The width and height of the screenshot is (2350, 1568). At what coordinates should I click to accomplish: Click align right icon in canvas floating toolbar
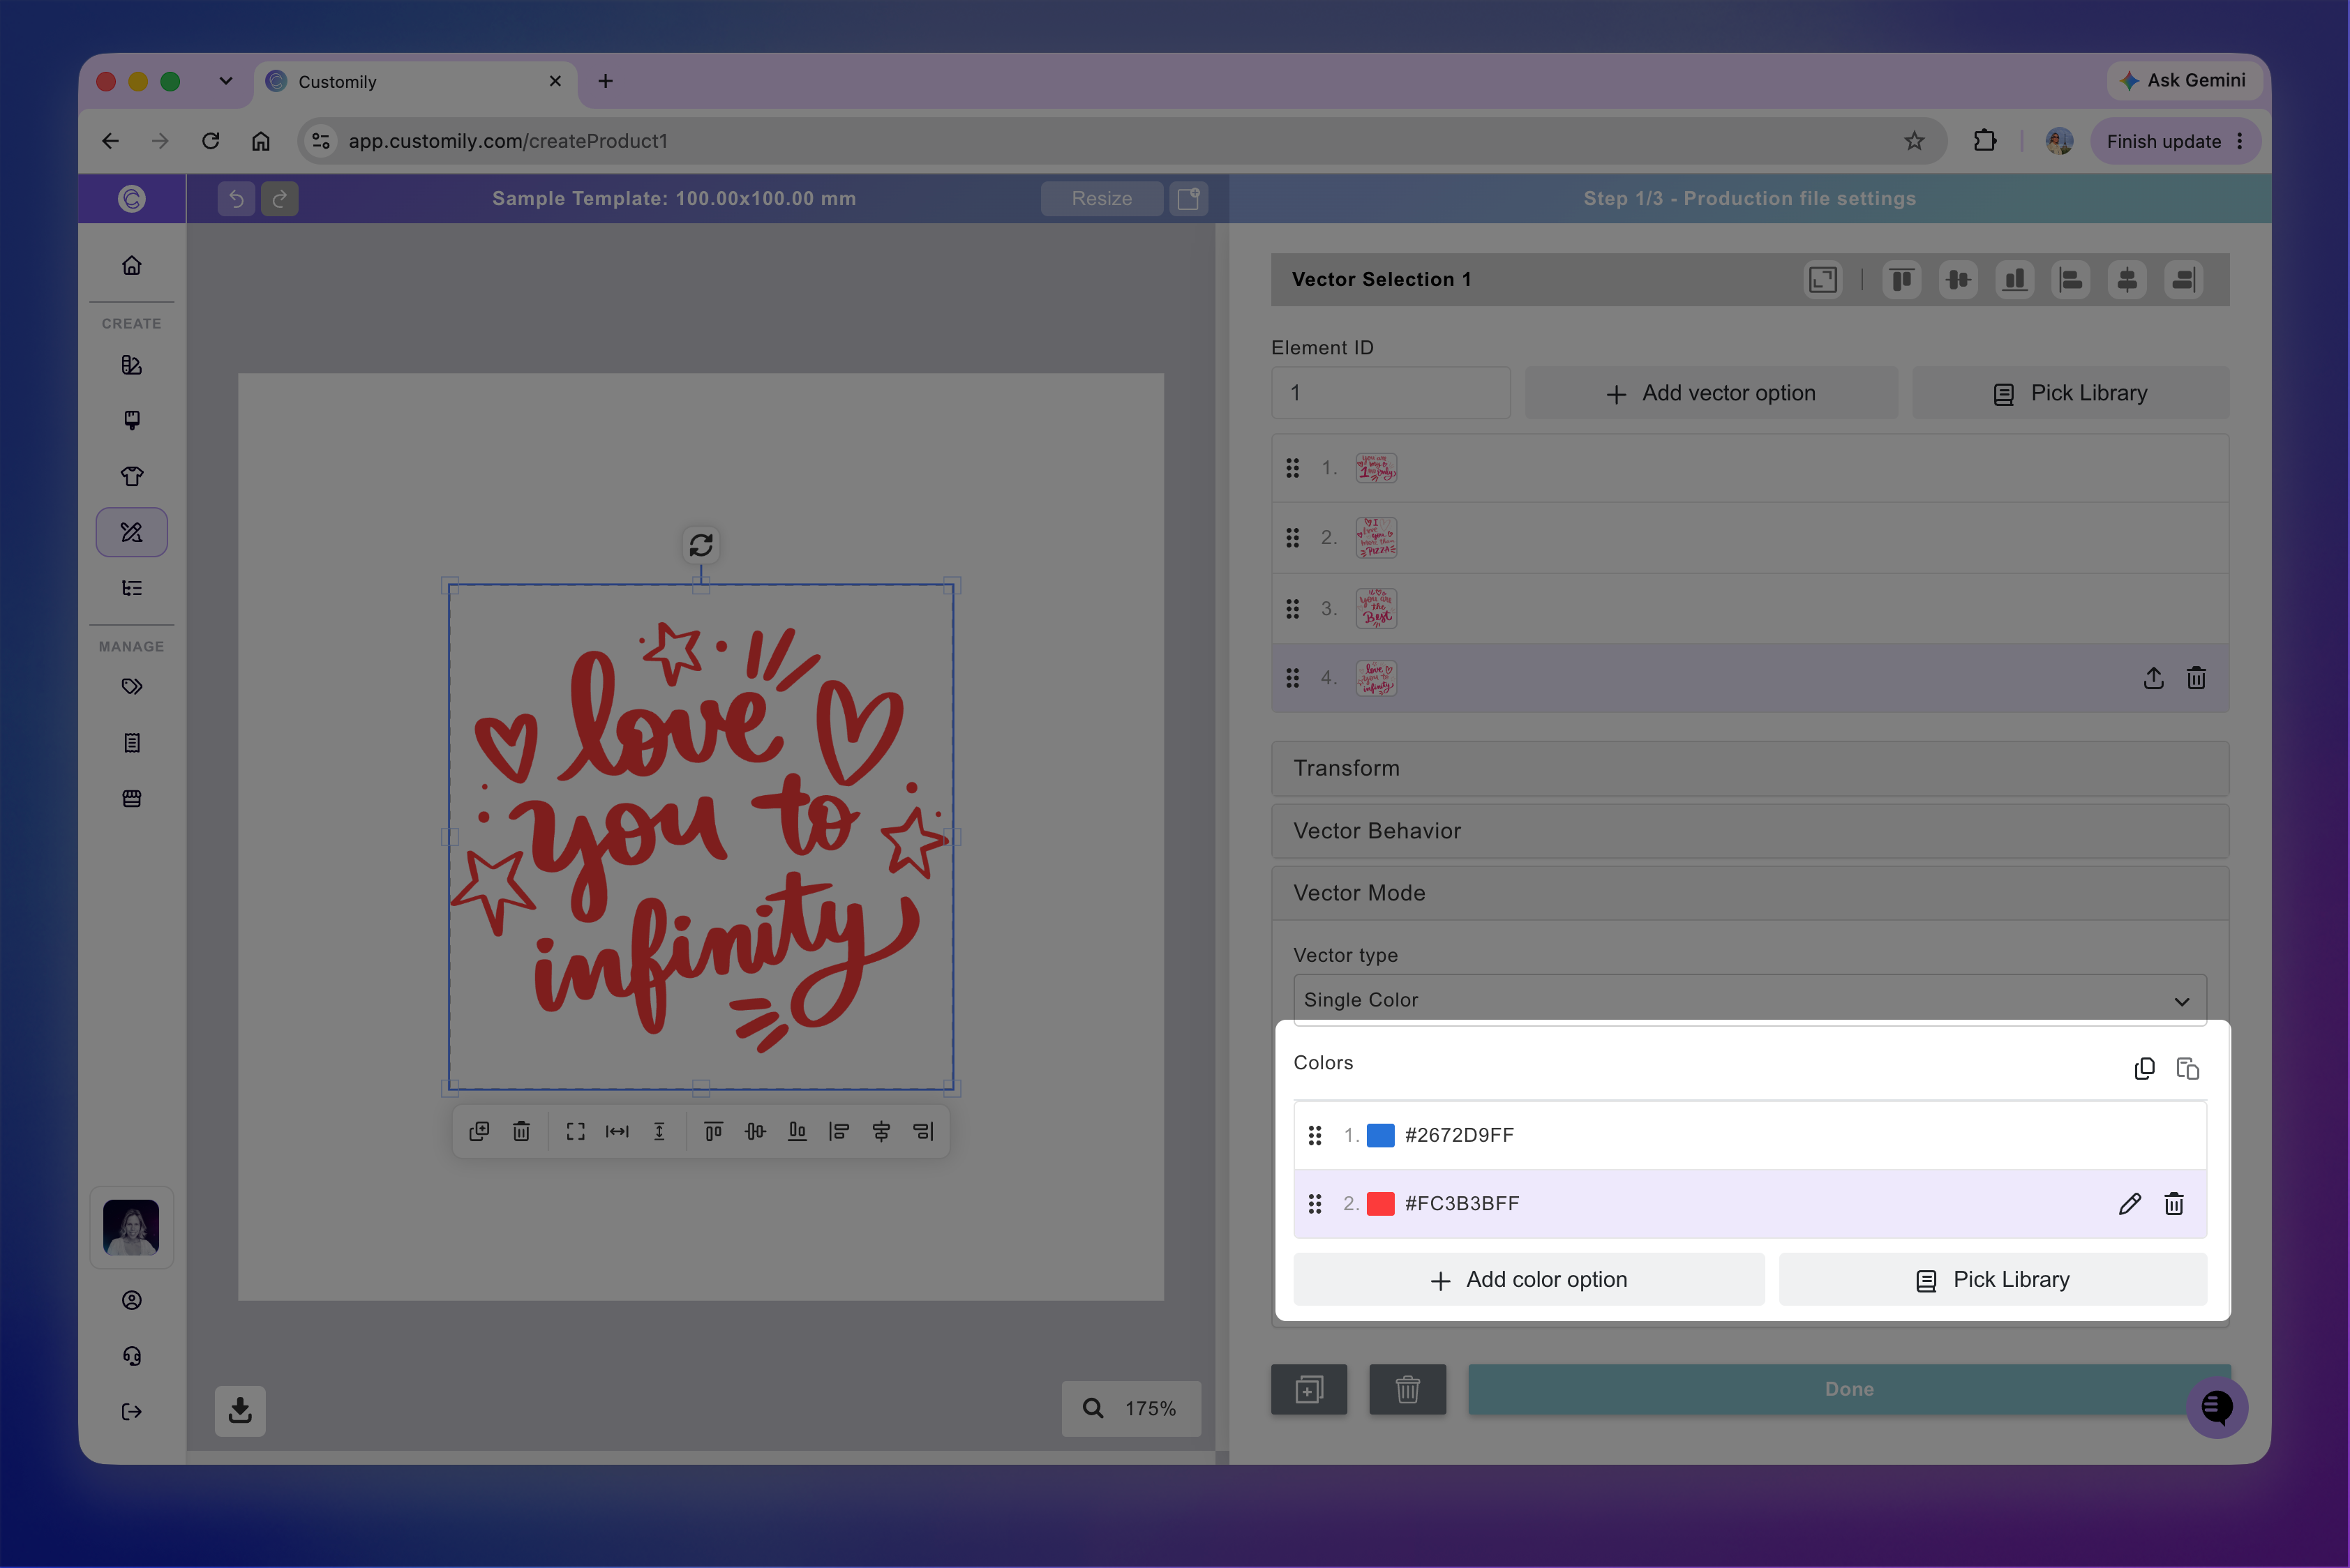pos(923,1131)
